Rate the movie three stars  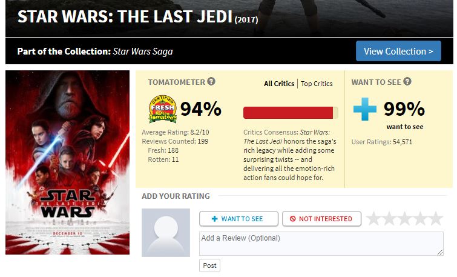click(x=405, y=219)
